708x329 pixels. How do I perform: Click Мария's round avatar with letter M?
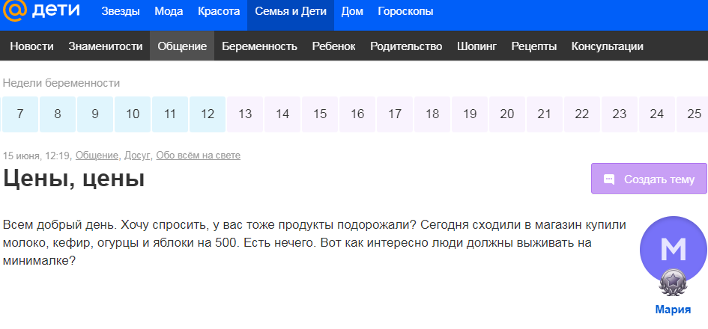pos(674,249)
